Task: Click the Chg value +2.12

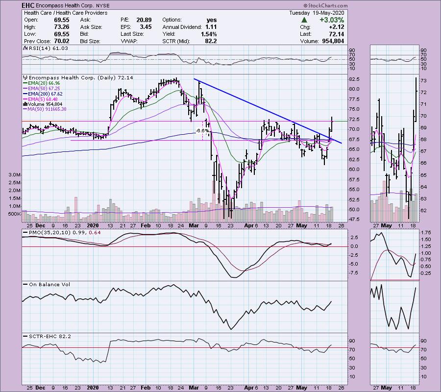Action: (336, 27)
